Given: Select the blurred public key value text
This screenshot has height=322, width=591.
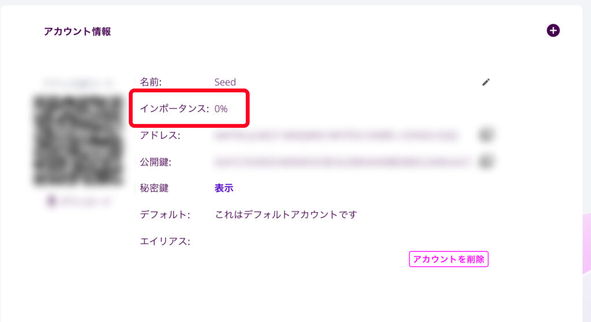Looking at the screenshot, I should tap(342, 162).
